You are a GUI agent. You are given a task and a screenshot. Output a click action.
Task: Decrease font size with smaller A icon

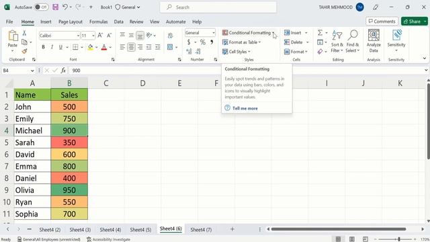pos(109,36)
